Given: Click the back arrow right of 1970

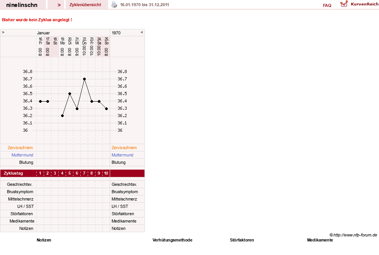Looking at the screenshot, I should coord(142,32).
